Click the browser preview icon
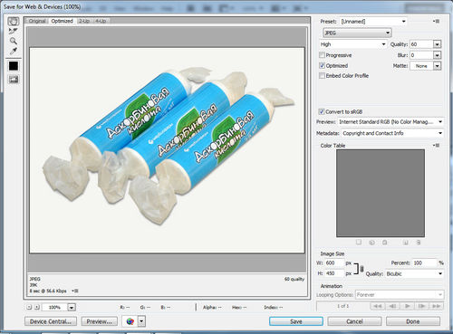 pyautogui.click(x=130, y=321)
